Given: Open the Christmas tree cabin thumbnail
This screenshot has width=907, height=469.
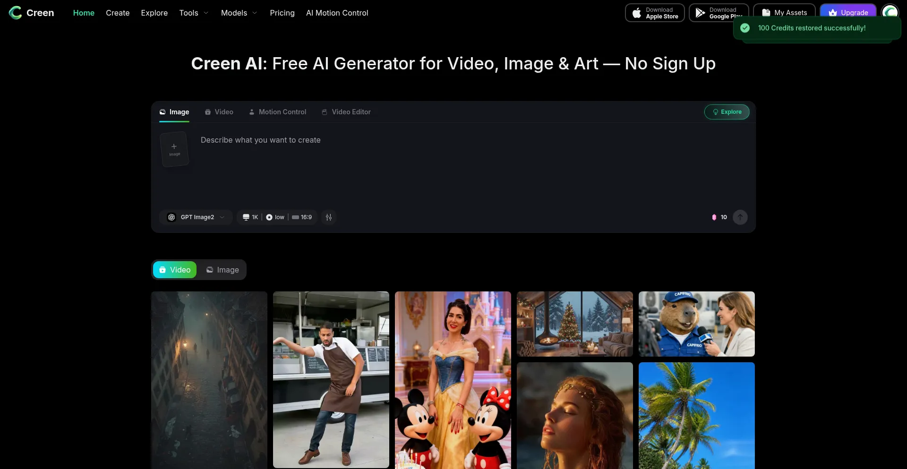Looking at the screenshot, I should pos(575,324).
